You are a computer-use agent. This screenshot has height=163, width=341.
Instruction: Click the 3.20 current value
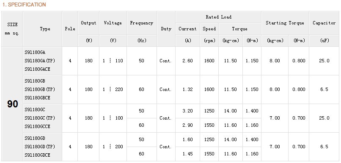coord(187,111)
